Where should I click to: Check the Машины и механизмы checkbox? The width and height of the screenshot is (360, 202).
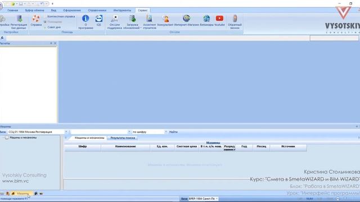7,137
